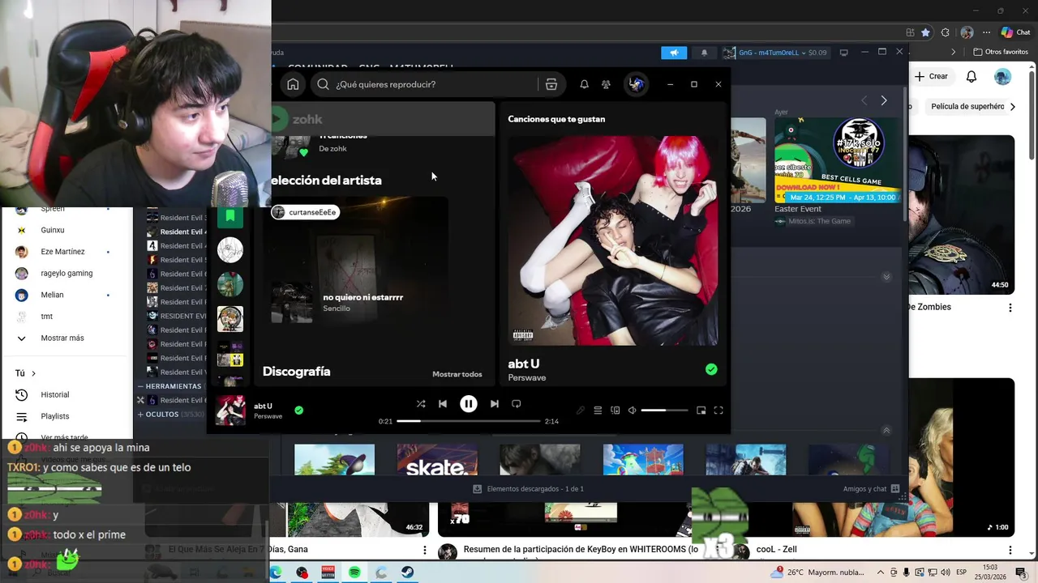This screenshot has height=583, width=1038.
Task: Open connect to a device icon
Action: pyautogui.click(x=616, y=411)
